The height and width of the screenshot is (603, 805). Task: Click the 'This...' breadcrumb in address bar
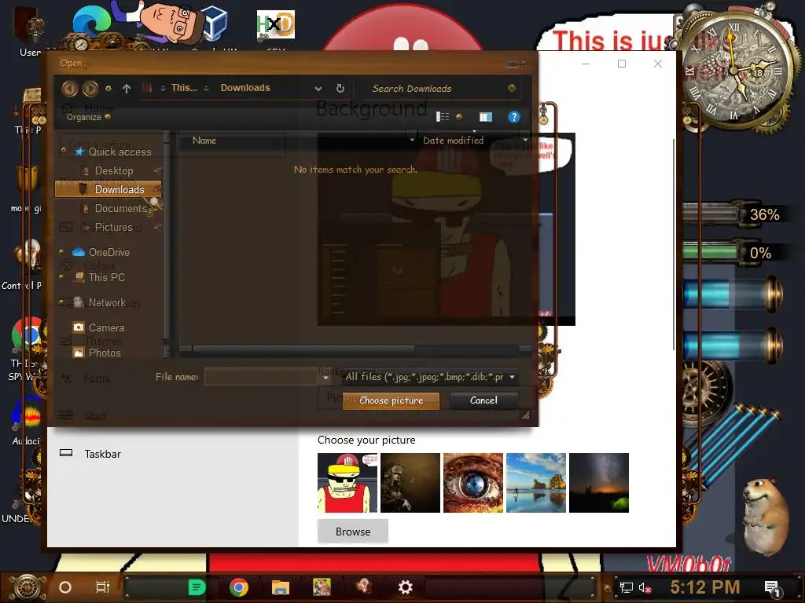point(184,88)
